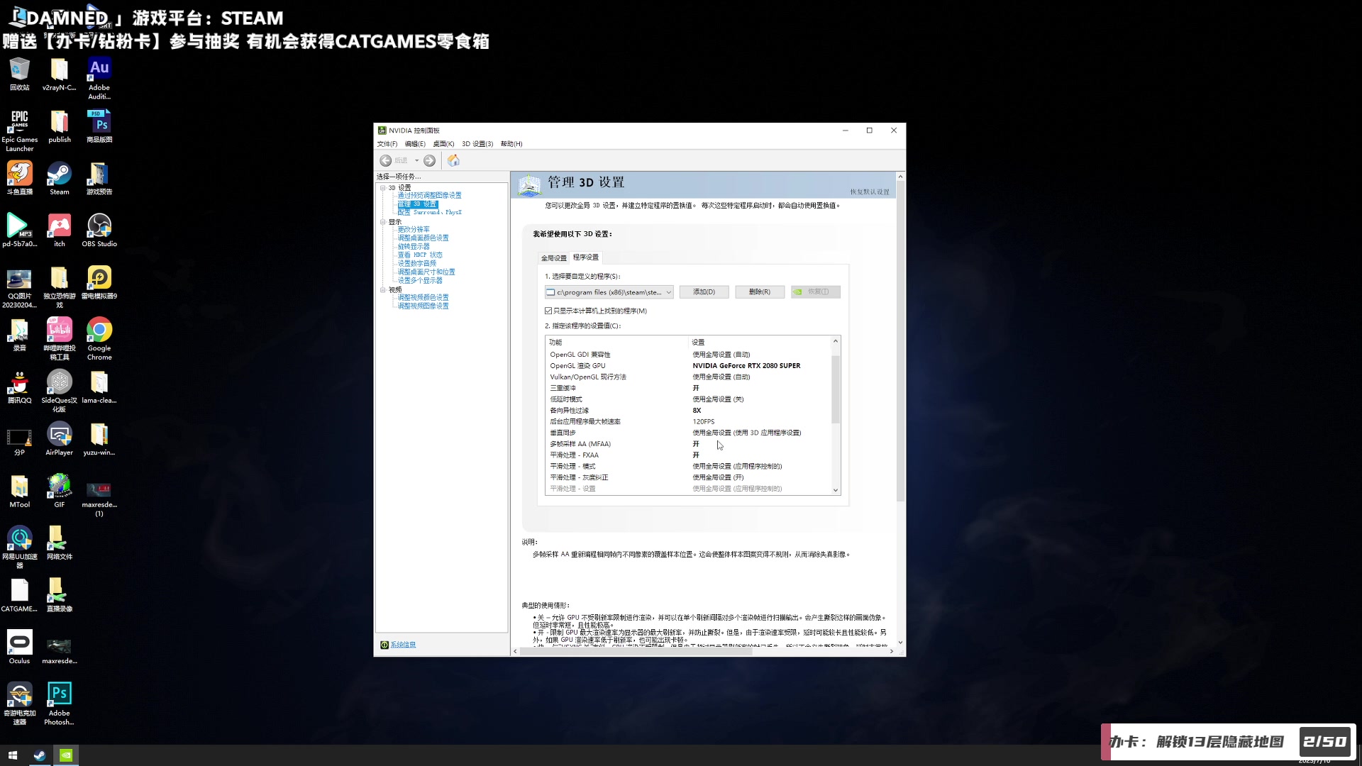Open the Recycle Bin (回收站) desktop icon
The image size is (1362, 766).
pos(19,74)
